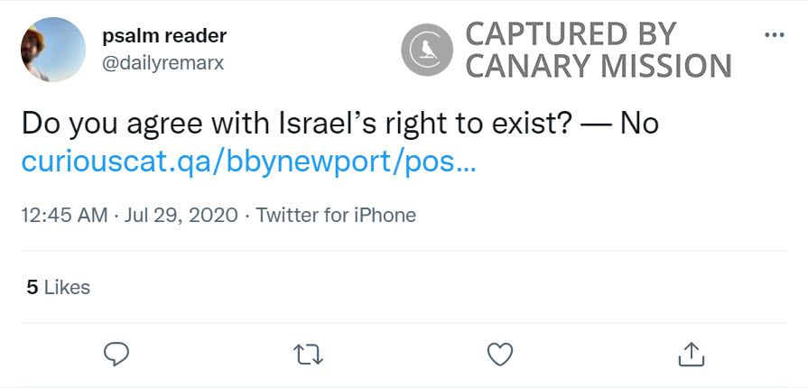
Task: Open the Likes list label
Action: click(68, 288)
